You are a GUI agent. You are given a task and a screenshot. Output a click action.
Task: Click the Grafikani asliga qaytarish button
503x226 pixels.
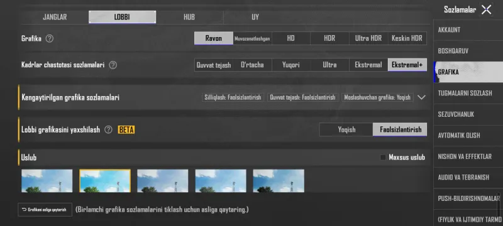(45, 210)
